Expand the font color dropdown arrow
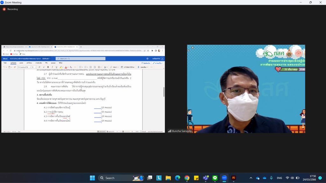The width and height of the screenshot is (326, 183). click(x=68, y=67)
